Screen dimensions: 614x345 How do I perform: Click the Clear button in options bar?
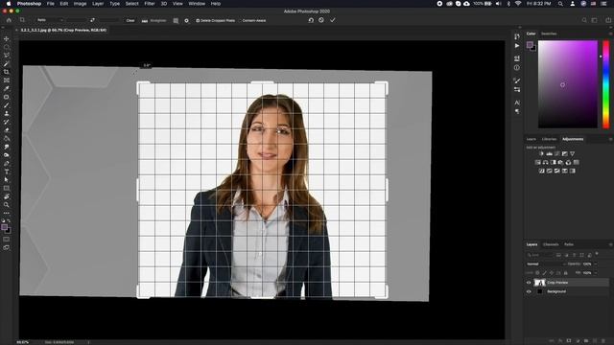tap(130, 21)
